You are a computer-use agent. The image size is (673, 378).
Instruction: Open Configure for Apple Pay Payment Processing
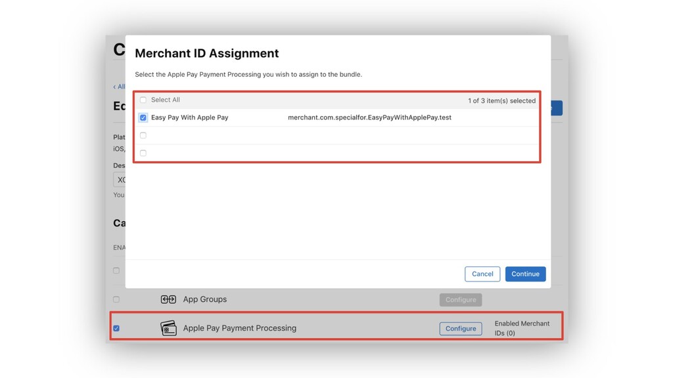tap(461, 328)
